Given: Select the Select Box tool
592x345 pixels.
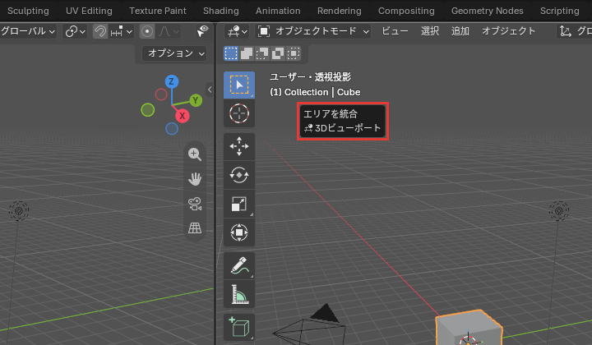Looking at the screenshot, I should click(x=239, y=85).
